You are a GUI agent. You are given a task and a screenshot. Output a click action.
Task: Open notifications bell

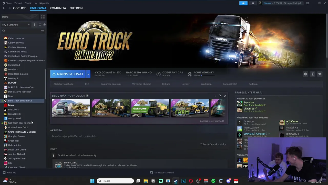pyautogui.click(x=253, y=3)
